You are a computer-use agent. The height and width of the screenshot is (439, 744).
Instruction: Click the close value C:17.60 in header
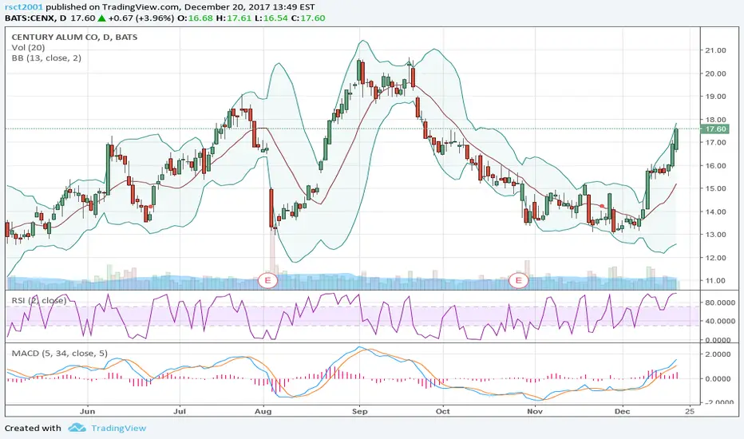pyautogui.click(x=308, y=18)
